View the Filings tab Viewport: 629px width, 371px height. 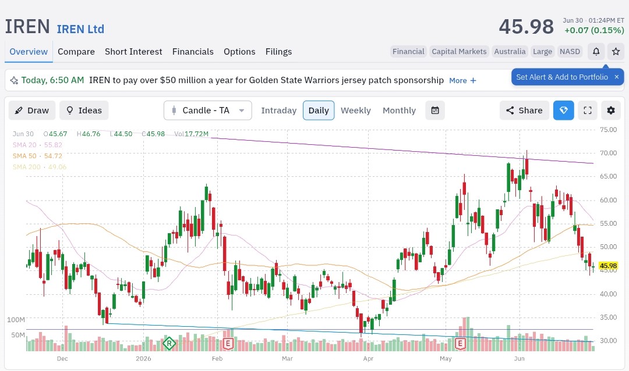click(279, 52)
